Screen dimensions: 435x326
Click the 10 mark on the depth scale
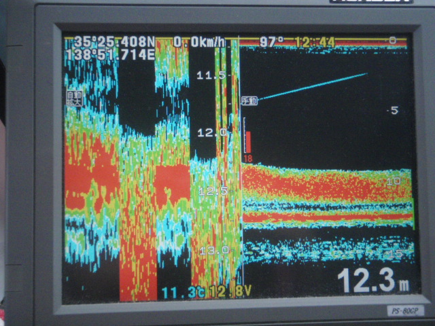pyautogui.click(x=394, y=182)
